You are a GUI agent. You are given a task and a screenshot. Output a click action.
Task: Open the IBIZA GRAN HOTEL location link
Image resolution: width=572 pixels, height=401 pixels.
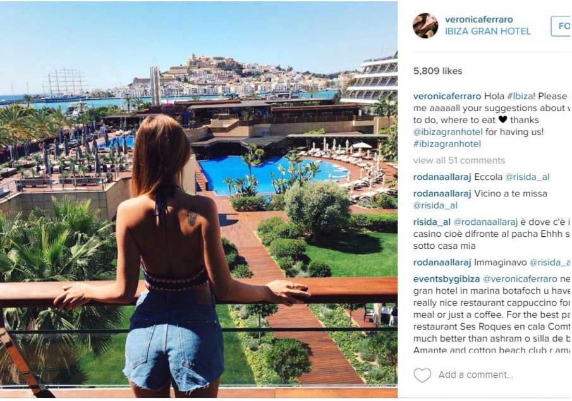(488, 32)
